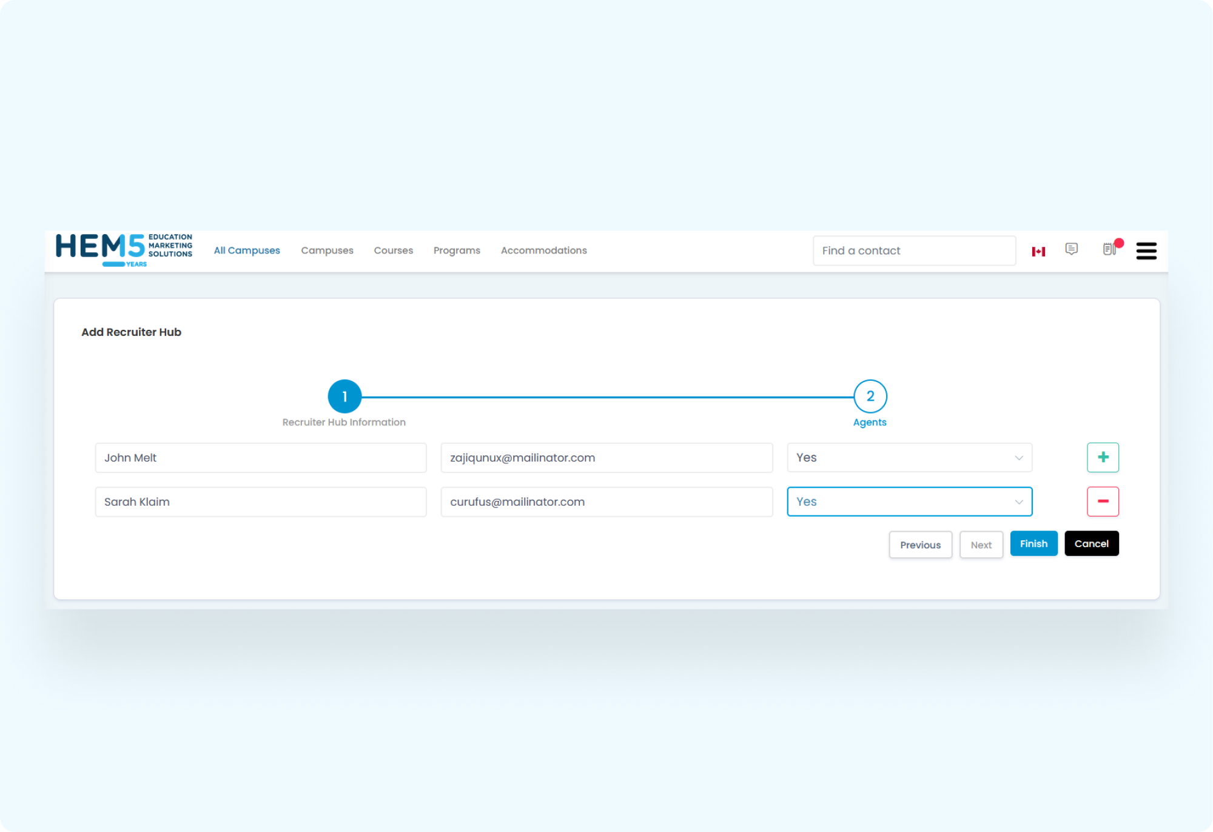Open the chat messages icon
The height and width of the screenshot is (832, 1213).
coord(1071,249)
